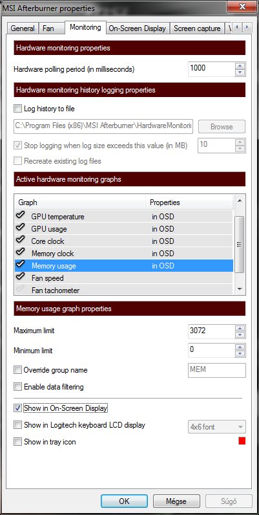Click the log size limit field
This screenshot has height=515, width=259.
coord(216,146)
